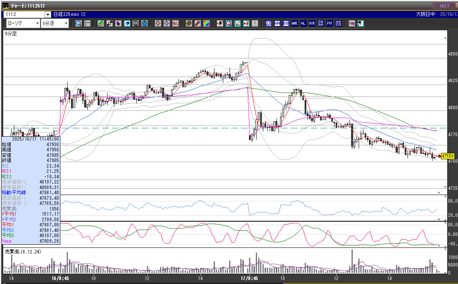Screen dimensions: 458x284
Task: Toggle the PVT indicator button
Action: click(x=329, y=23)
